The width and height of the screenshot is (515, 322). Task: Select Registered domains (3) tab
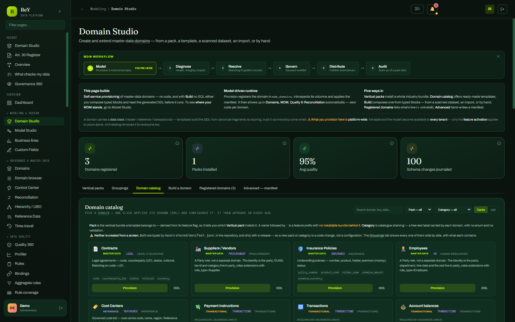coord(217,188)
